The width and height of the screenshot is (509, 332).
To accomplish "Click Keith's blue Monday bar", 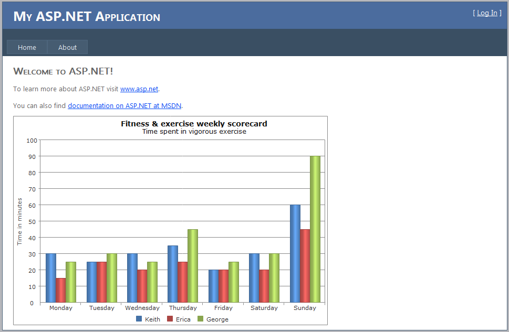I will tap(50, 278).
